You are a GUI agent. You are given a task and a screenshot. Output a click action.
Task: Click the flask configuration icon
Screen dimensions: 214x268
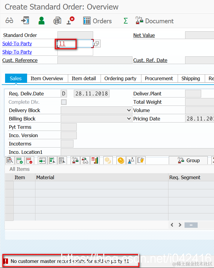pyautogui.click(x=131, y=160)
